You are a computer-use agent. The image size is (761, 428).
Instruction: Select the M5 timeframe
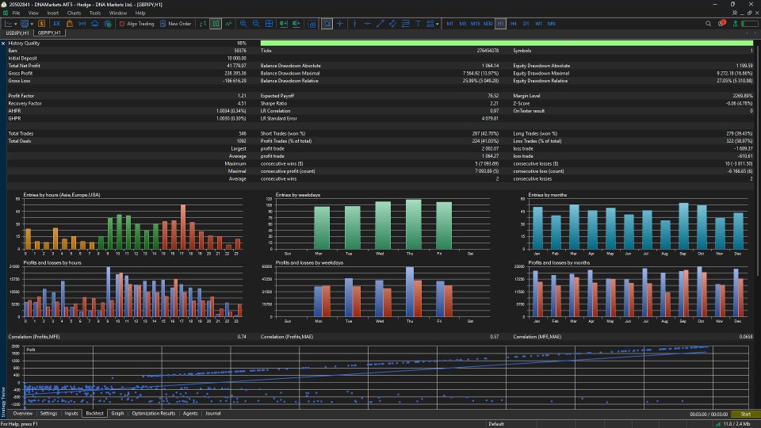click(462, 24)
